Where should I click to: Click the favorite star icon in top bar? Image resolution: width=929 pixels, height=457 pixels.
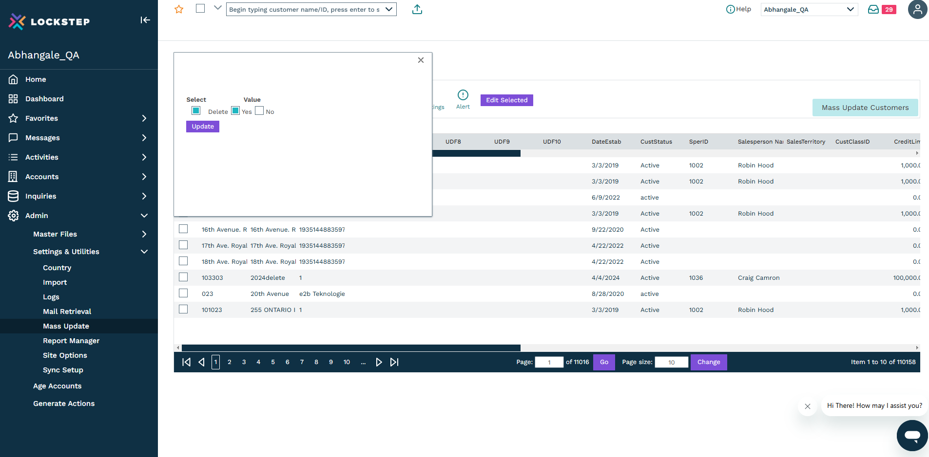[x=179, y=9]
